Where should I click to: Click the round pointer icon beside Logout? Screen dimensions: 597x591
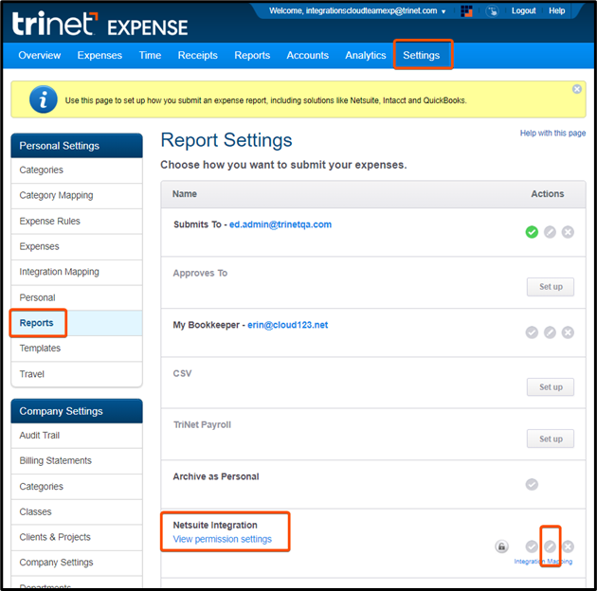coord(492,11)
